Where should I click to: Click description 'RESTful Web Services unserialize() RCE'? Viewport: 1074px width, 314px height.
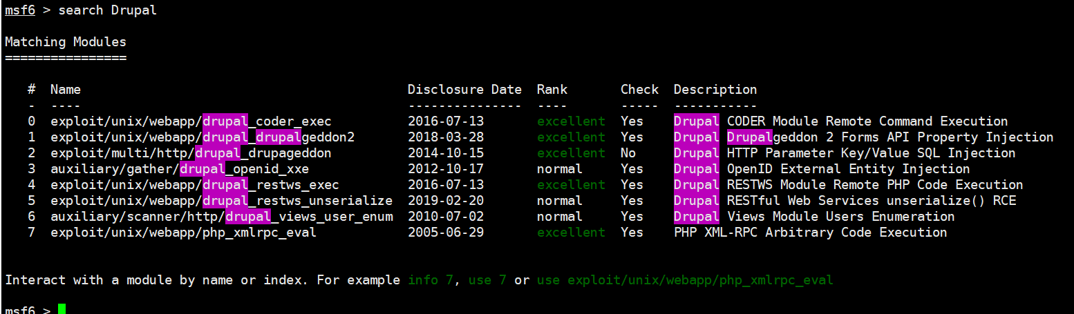(871, 201)
